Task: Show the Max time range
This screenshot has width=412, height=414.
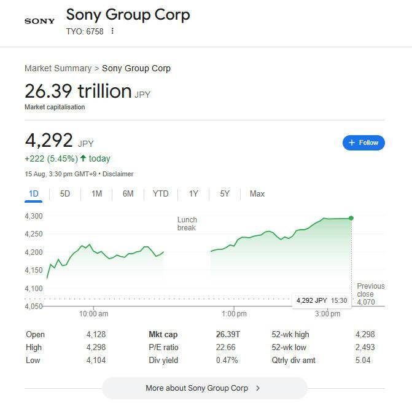Action: [x=257, y=194]
